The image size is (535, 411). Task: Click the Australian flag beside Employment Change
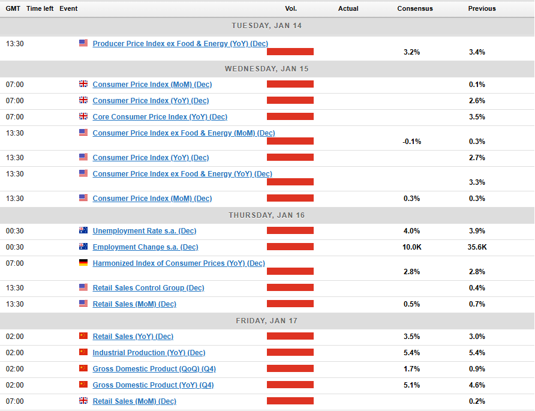click(83, 247)
